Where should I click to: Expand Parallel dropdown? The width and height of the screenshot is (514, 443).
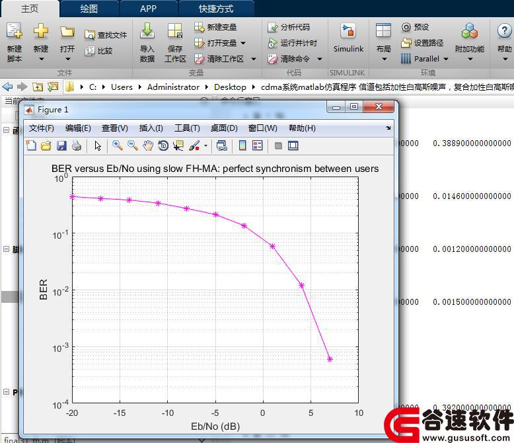pos(446,59)
